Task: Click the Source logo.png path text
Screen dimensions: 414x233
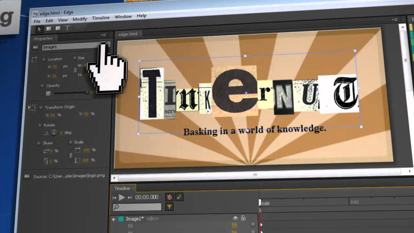Action: click(69, 176)
